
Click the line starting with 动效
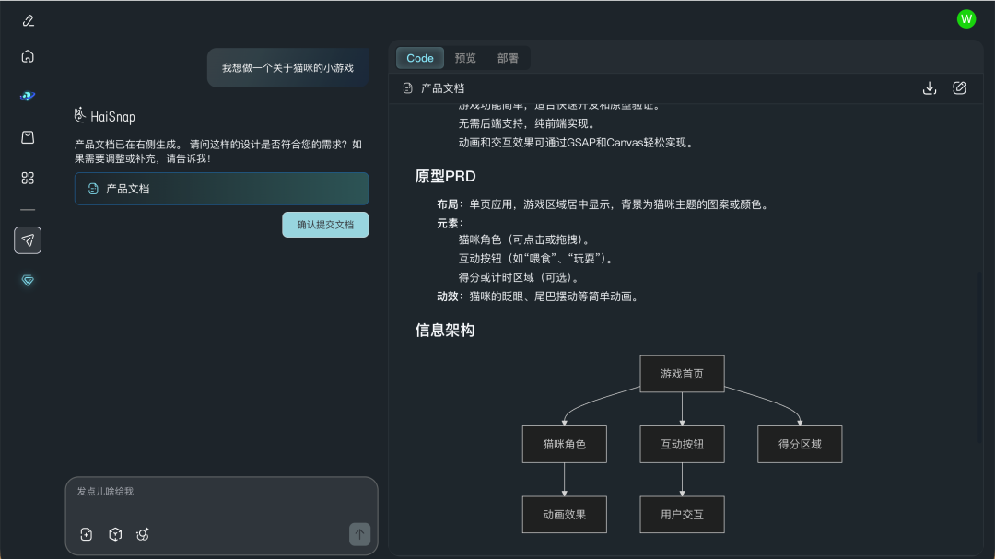(x=538, y=297)
